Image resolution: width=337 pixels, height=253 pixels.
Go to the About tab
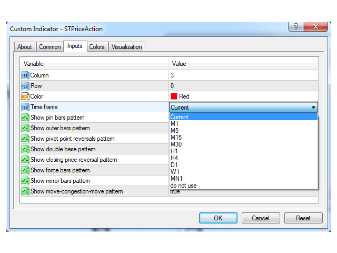click(25, 47)
